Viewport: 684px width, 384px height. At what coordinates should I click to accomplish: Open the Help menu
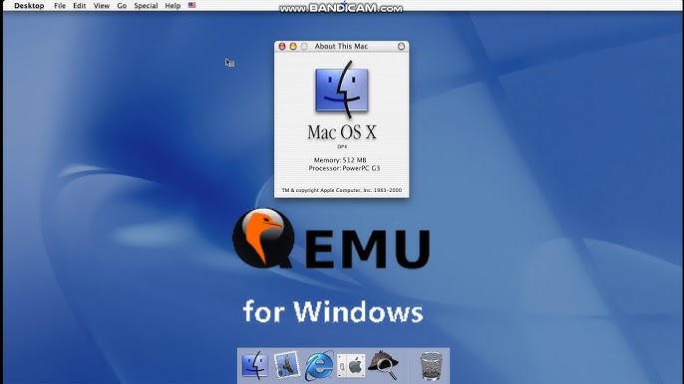pos(172,6)
